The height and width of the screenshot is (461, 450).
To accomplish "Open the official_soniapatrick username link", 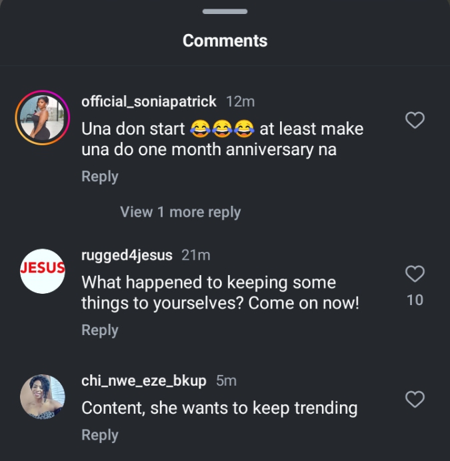I will pos(149,101).
